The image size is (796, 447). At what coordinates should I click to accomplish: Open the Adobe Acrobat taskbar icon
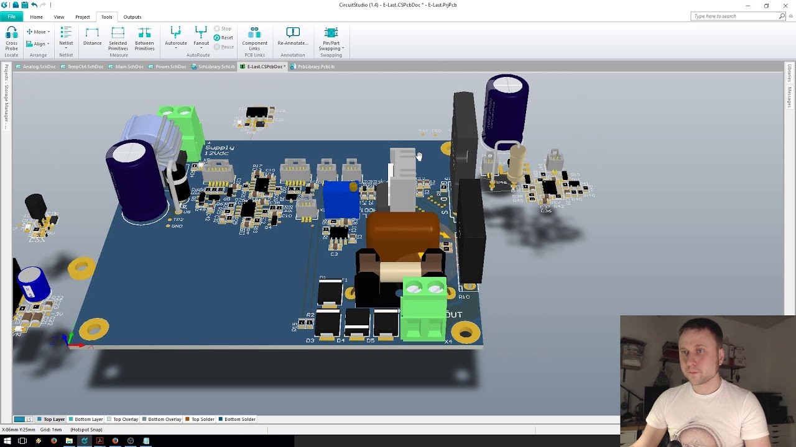coord(99,441)
